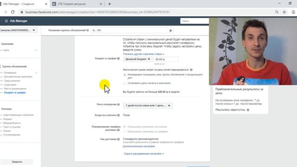Viewport: 297px width, 167px height.
Task: Click info icon beside Планирование графика рекламы
Action: click(x=118, y=130)
